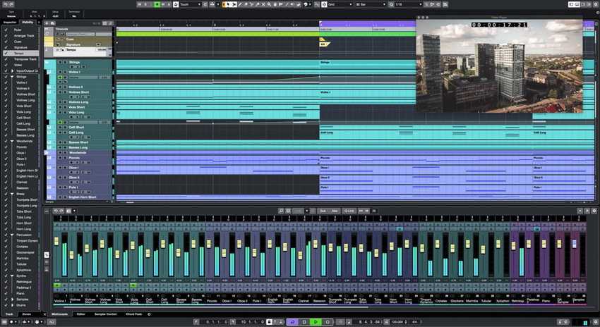
Task: Toggle the Cycle loop button in transport
Action: (292, 321)
